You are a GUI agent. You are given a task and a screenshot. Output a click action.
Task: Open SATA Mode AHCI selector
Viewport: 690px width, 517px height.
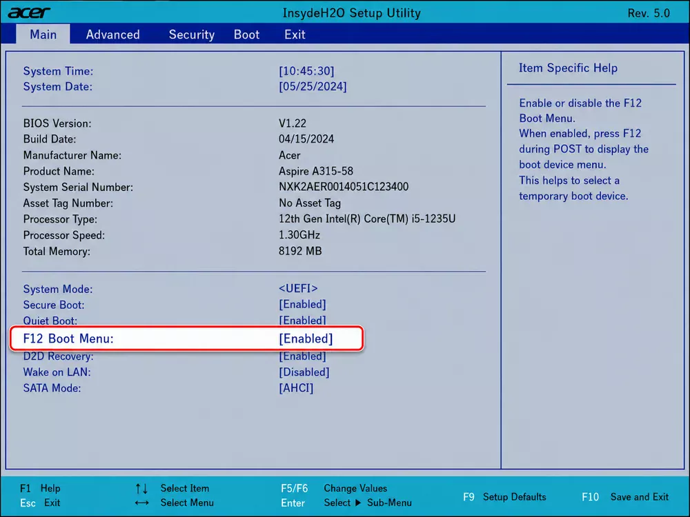tap(296, 388)
